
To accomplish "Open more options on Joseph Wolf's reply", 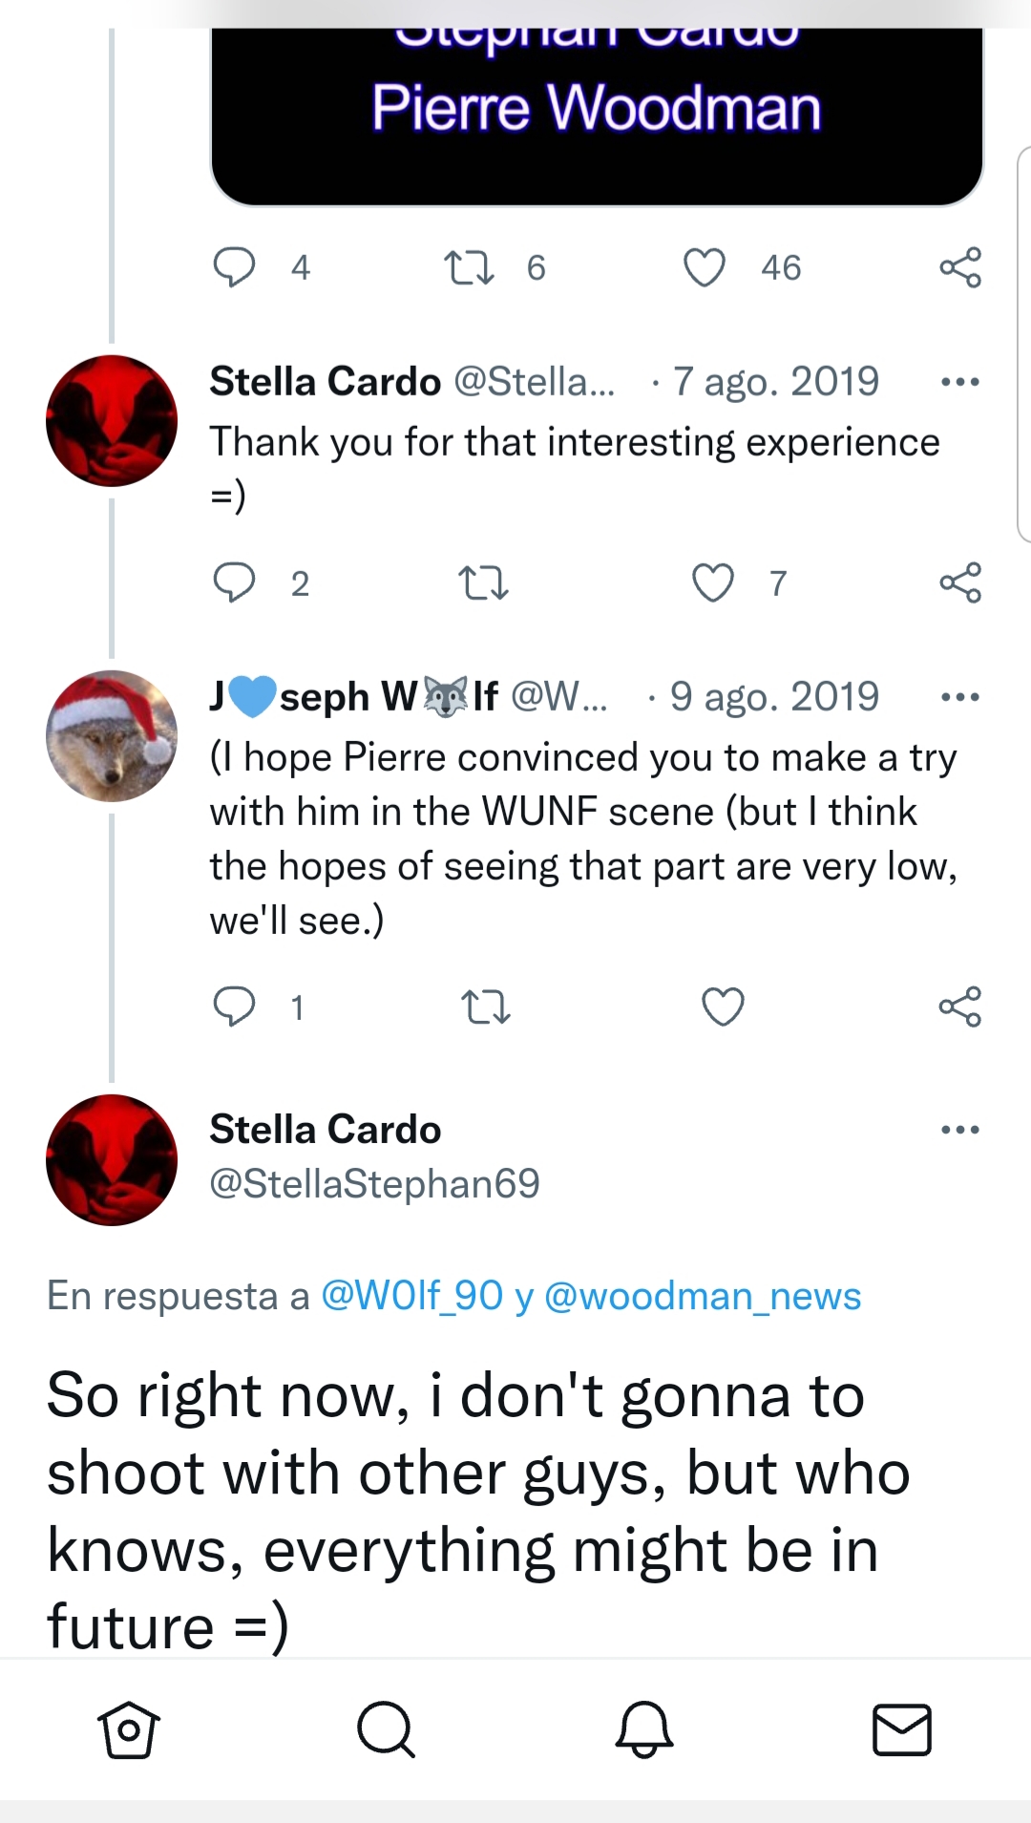I will pos(959,697).
